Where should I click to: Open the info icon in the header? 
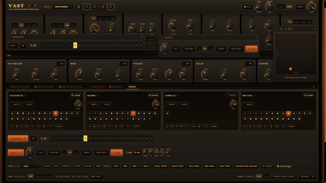[95, 7]
